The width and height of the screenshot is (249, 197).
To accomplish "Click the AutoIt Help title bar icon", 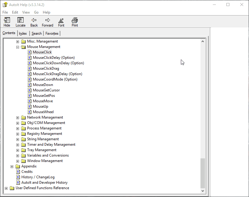I will (x=5, y=5).
